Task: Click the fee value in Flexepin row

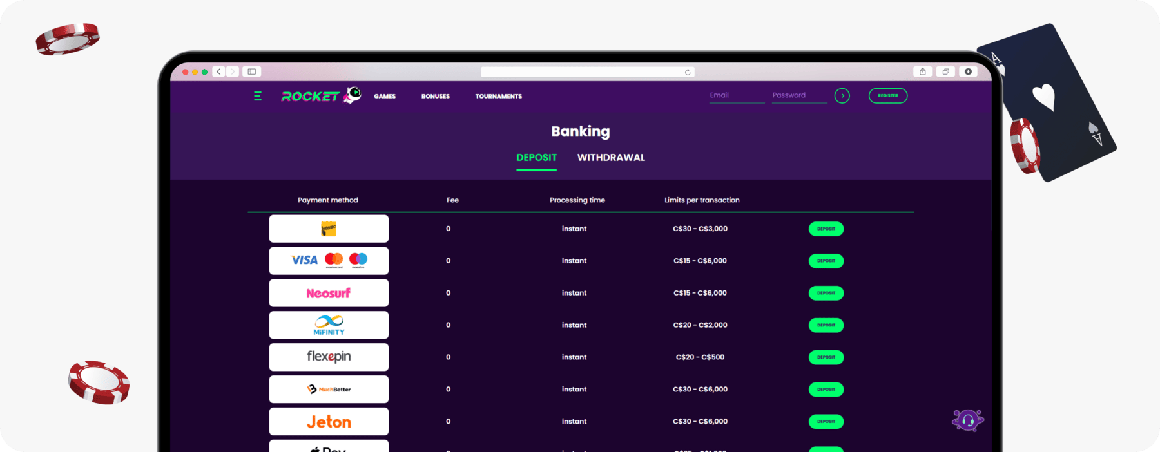Action: click(x=449, y=357)
